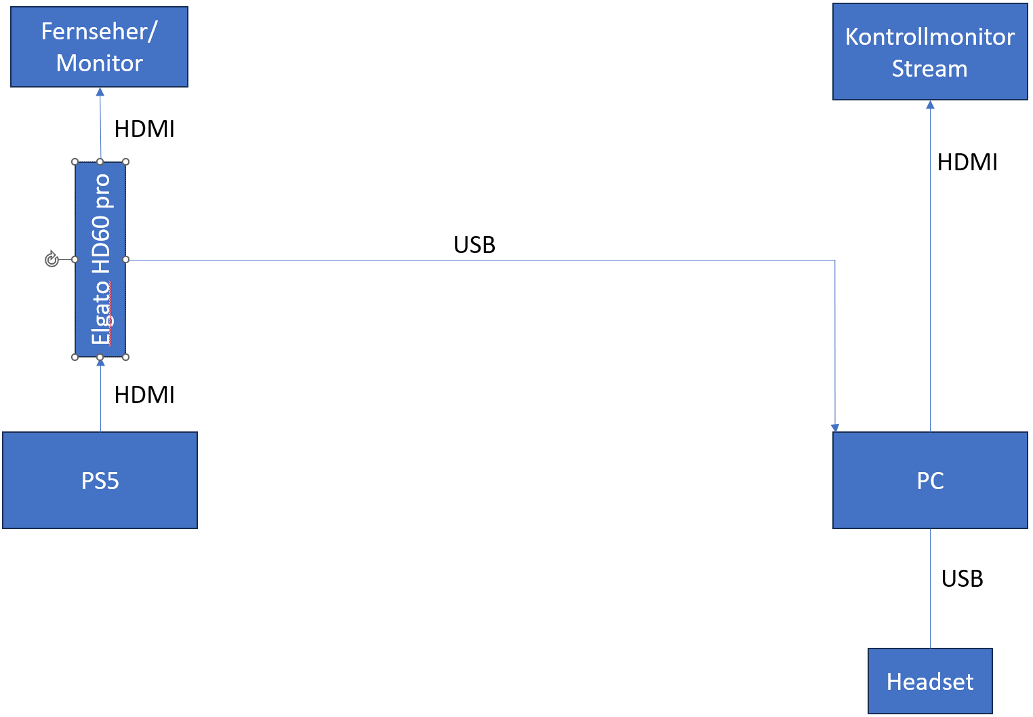The height and width of the screenshot is (717, 1033).
Task: Click the USB label on the long connector
Action: 474,245
